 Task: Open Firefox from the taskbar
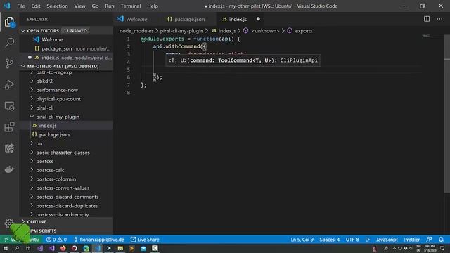(x=63, y=248)
